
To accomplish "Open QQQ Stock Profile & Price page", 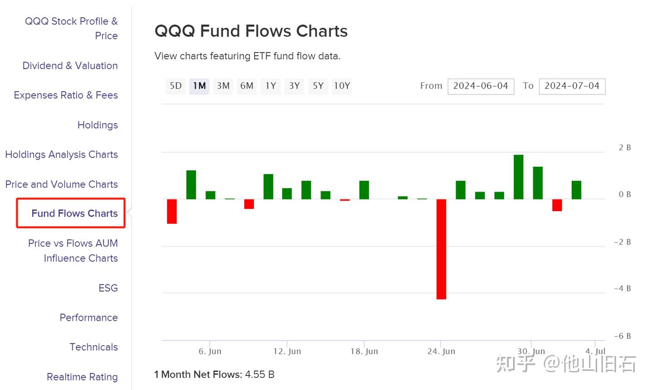I will (71, 28).
